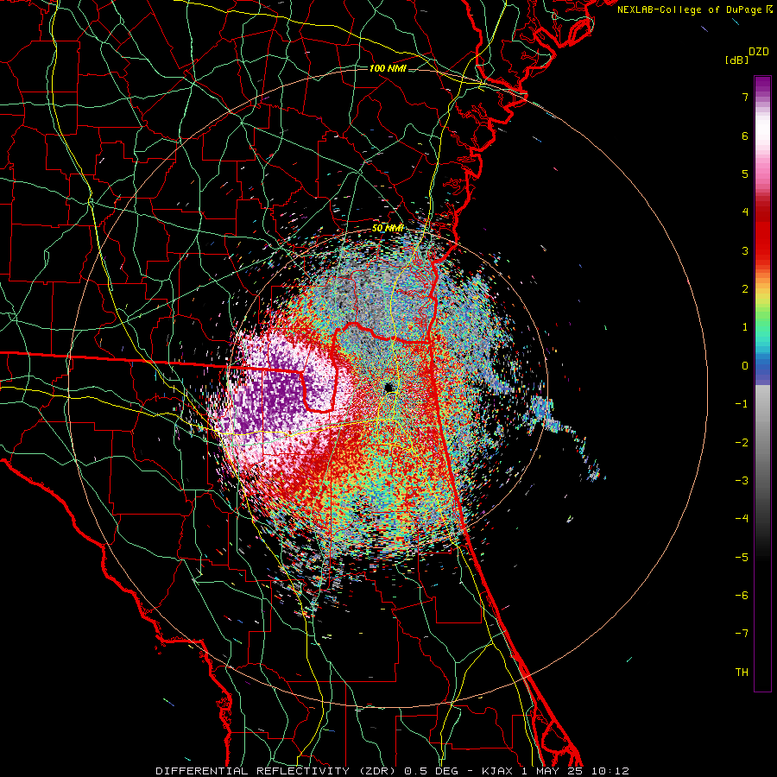777x777 pixels.
Task: Click the TH threshold scale label
Action: (x=742, y=673)
